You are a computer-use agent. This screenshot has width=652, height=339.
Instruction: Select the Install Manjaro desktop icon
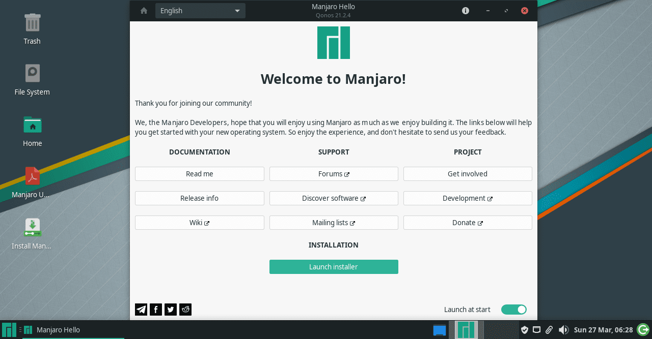click(x=32, y=234)
